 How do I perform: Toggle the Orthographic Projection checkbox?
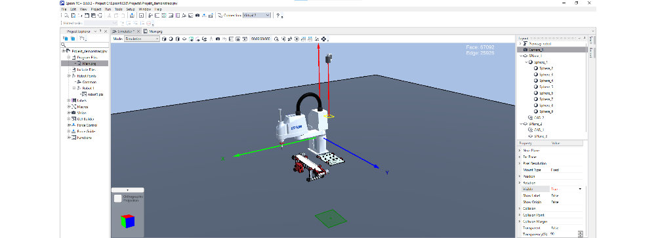coord(118,198)
